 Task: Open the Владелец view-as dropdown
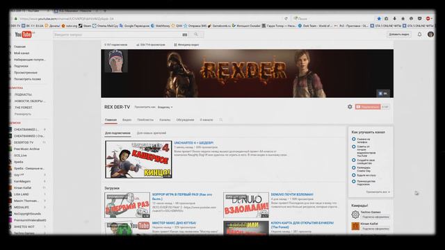(165, 107)
